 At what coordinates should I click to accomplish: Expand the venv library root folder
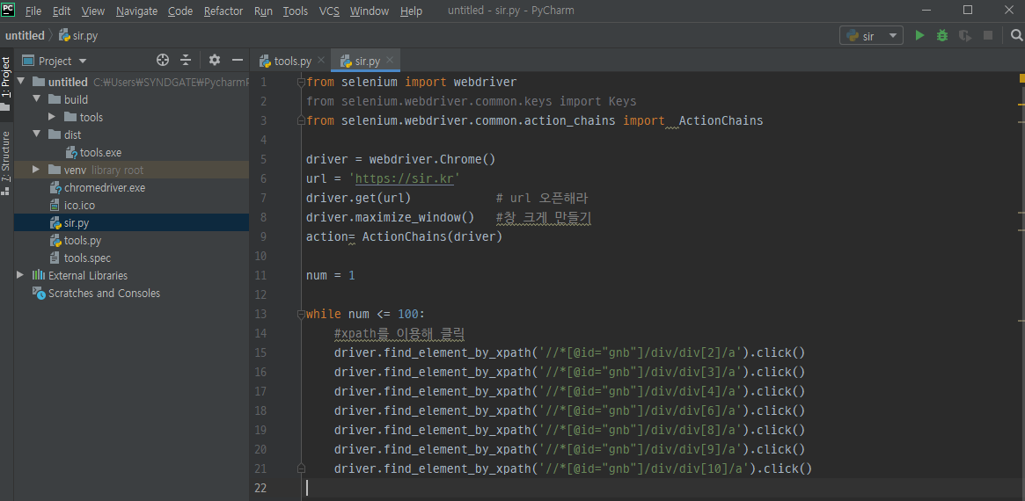[x=36, y=170]
